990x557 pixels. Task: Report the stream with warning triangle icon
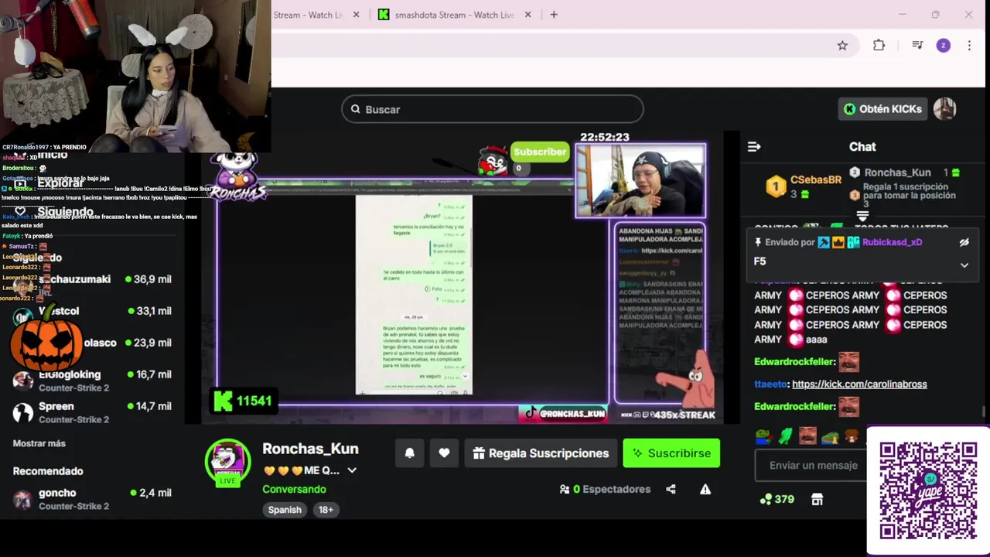pyautogui.click(x=705, y=489)
